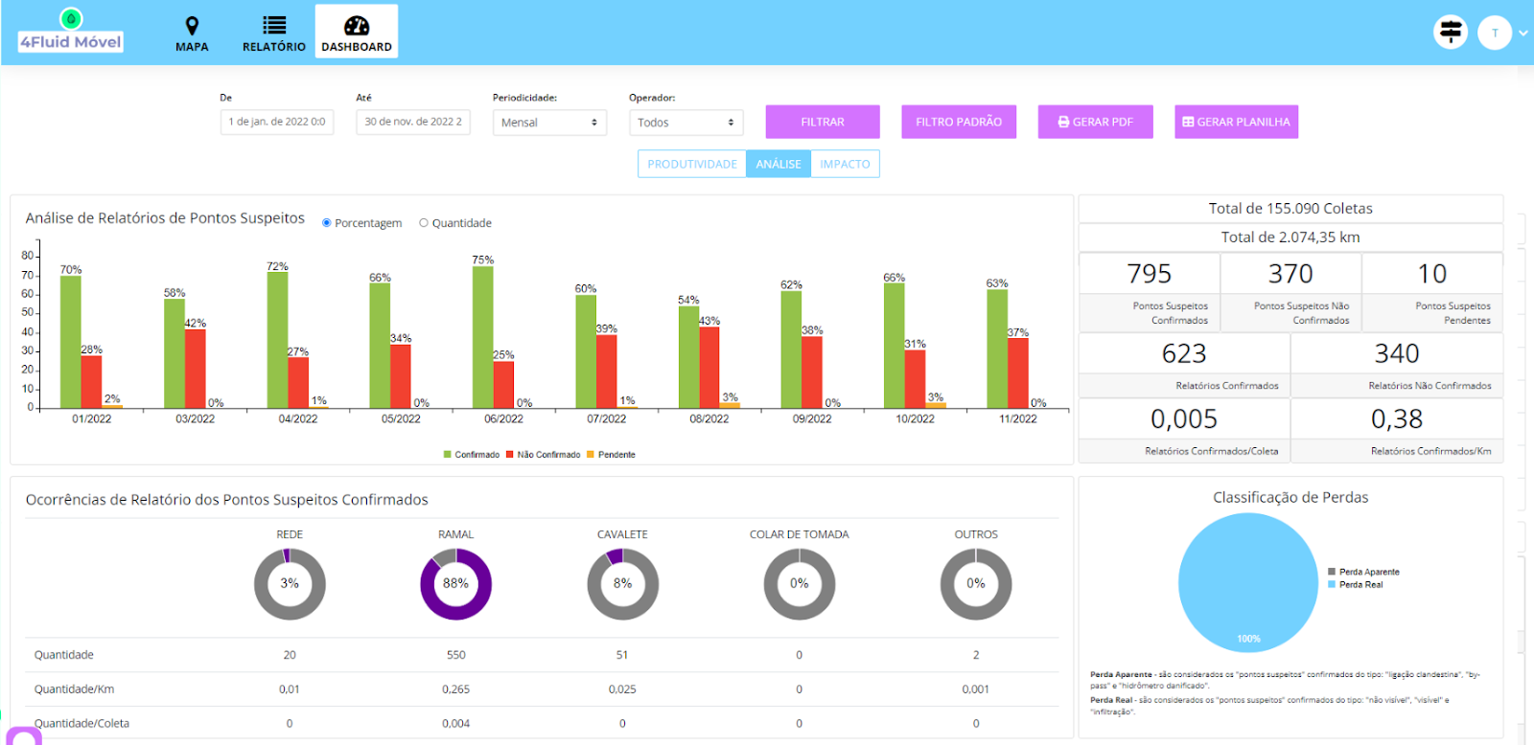Open the Operador Todos dropdown
The height and width of the screenshot is (745, 1534).
(x=686, y=123)
